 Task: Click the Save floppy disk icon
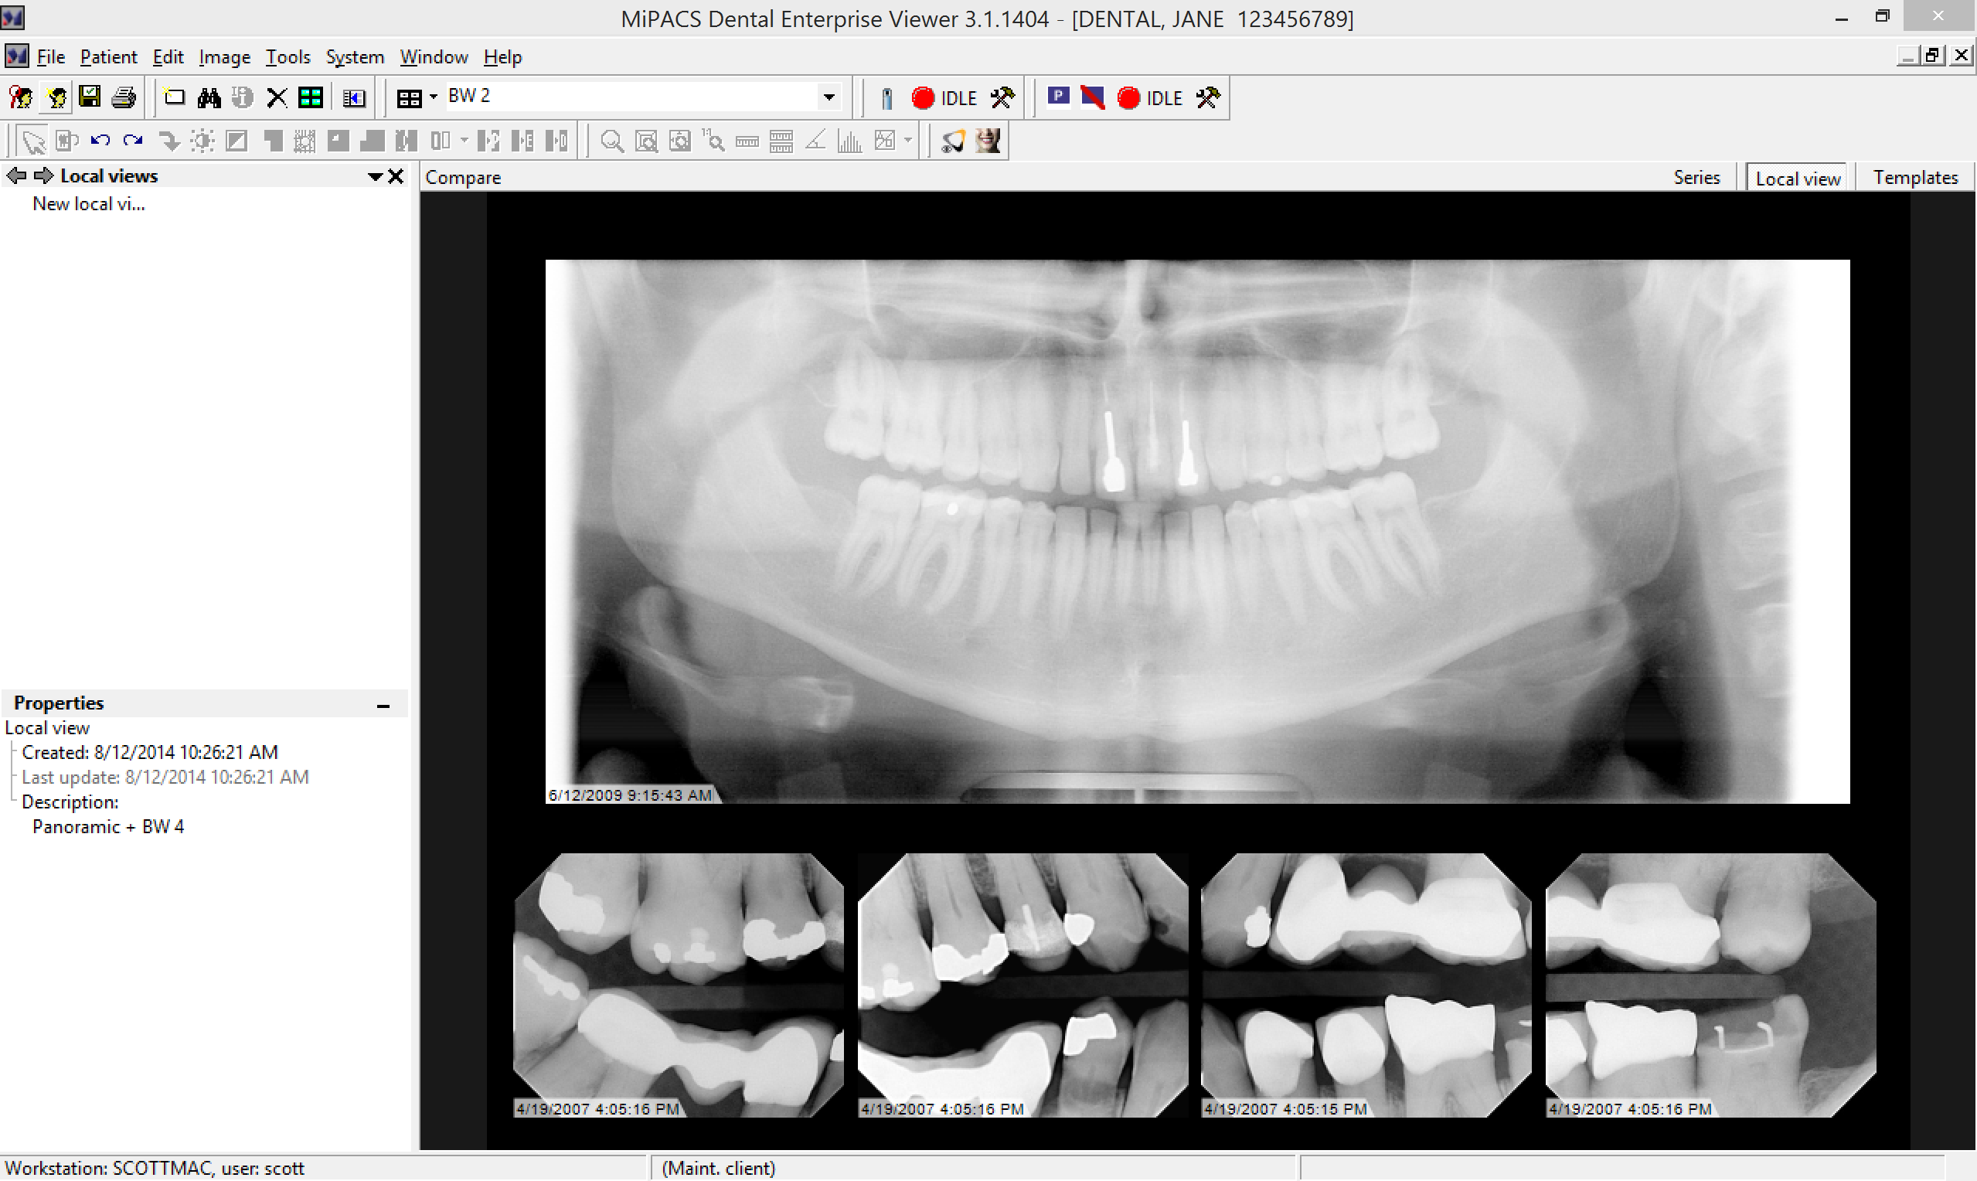click(90, 97)
